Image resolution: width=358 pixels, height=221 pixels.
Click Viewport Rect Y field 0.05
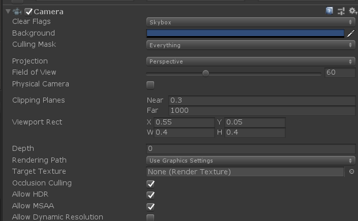point(255,122)
